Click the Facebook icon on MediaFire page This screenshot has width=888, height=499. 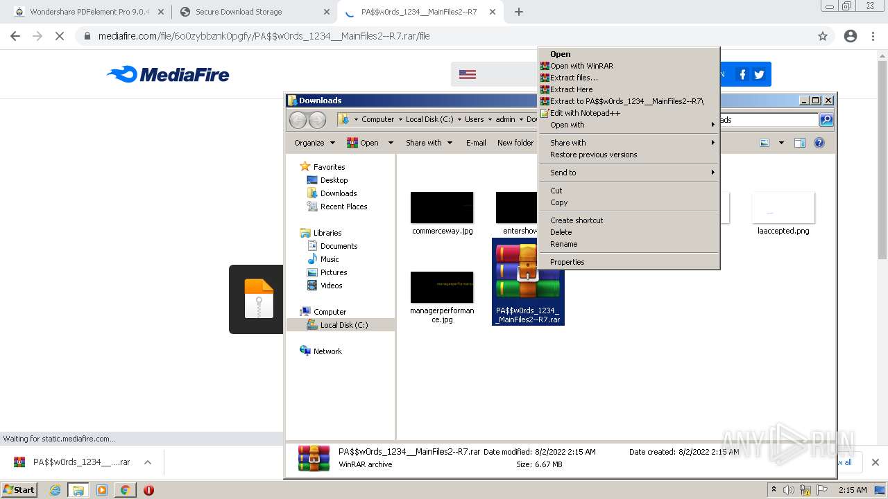742,75
